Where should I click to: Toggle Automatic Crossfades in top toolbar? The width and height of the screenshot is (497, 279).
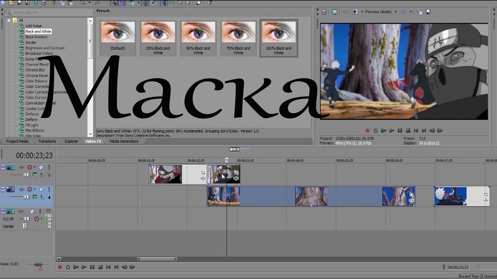tap(122, 3)
